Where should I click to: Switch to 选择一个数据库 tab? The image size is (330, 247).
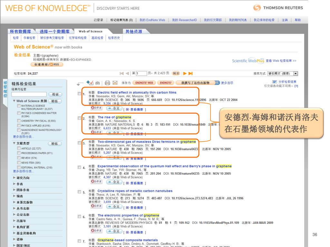coord(54,32)
